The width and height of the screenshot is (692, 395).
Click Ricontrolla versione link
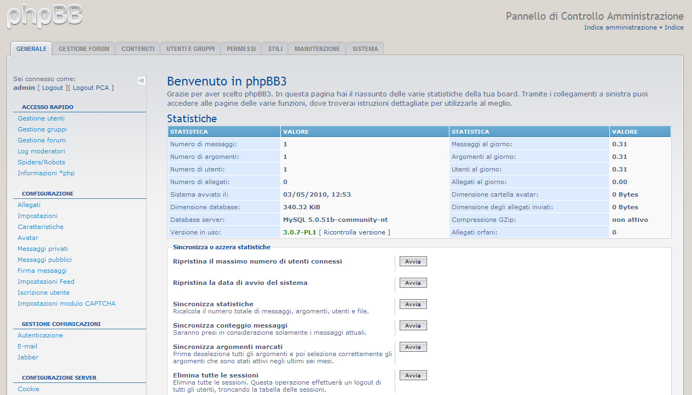[356, 232]
